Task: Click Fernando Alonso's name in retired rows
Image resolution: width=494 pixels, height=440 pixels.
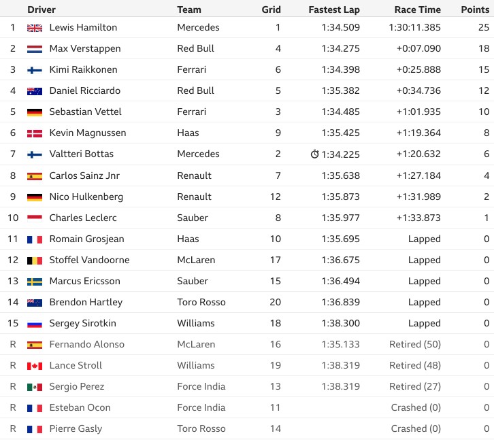Action: 87,344
